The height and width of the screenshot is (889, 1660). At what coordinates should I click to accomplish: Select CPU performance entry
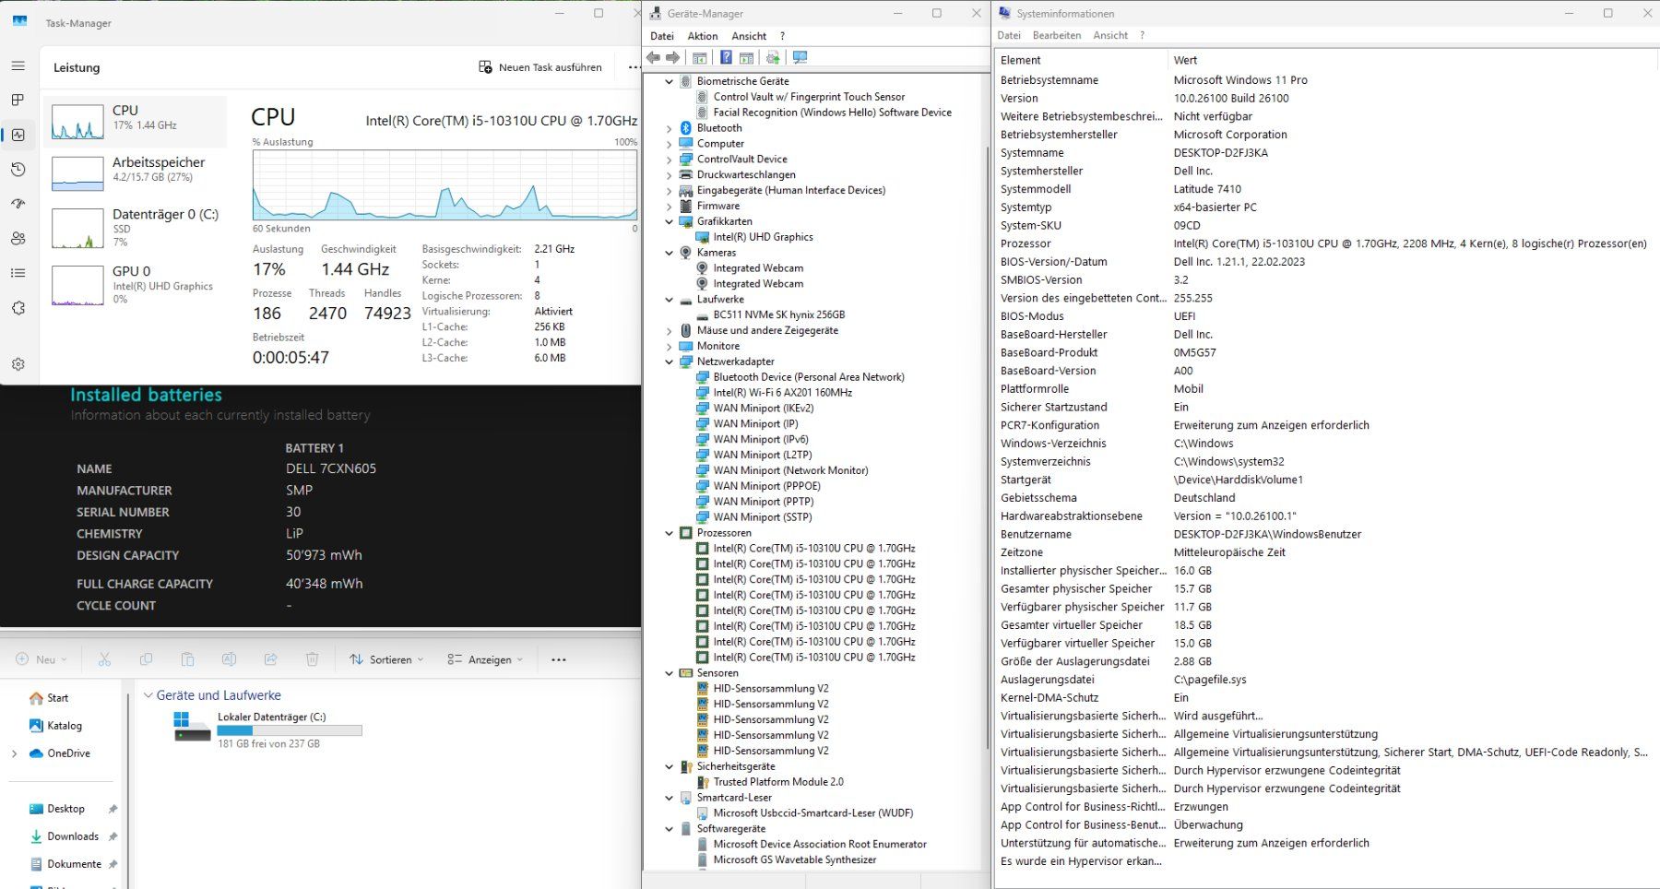tap(135, 121)
